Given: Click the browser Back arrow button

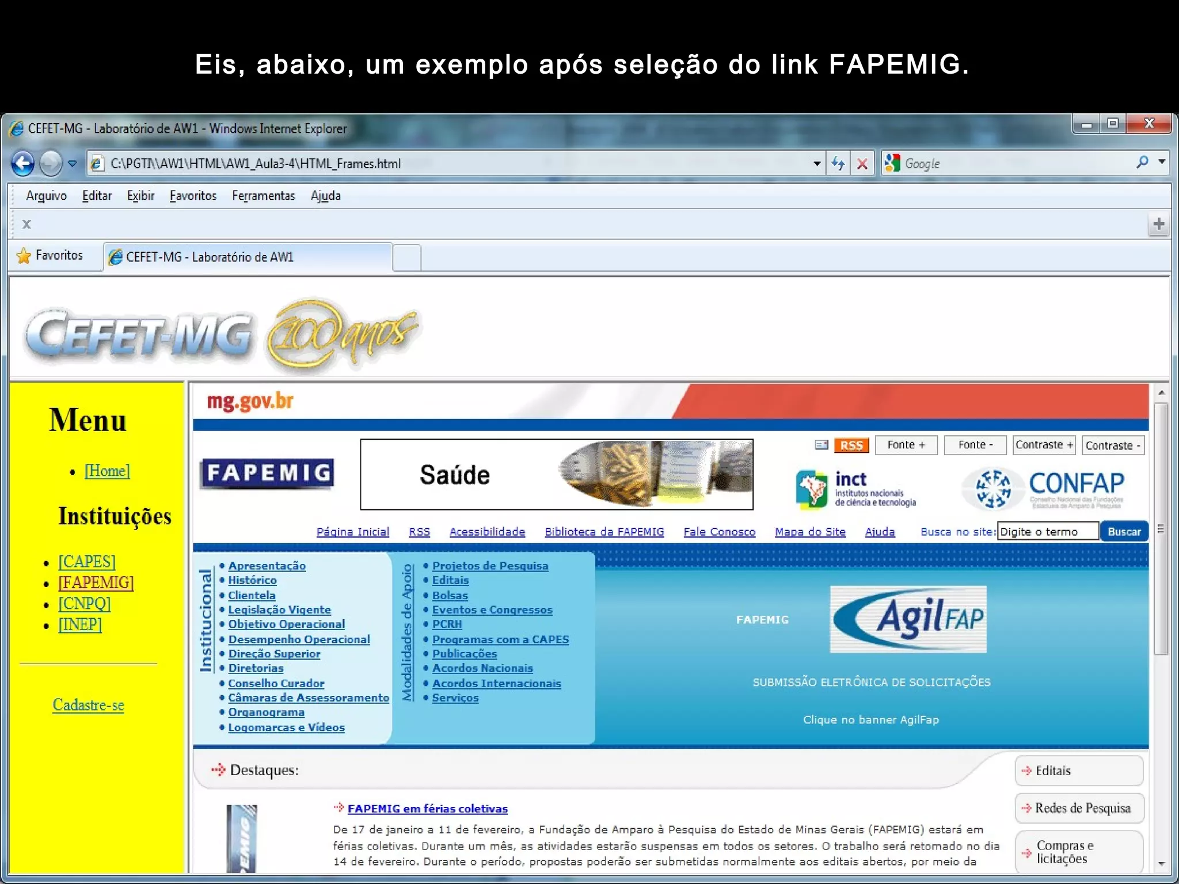Looking at the screenshot, I should click(x=24, y=163).
